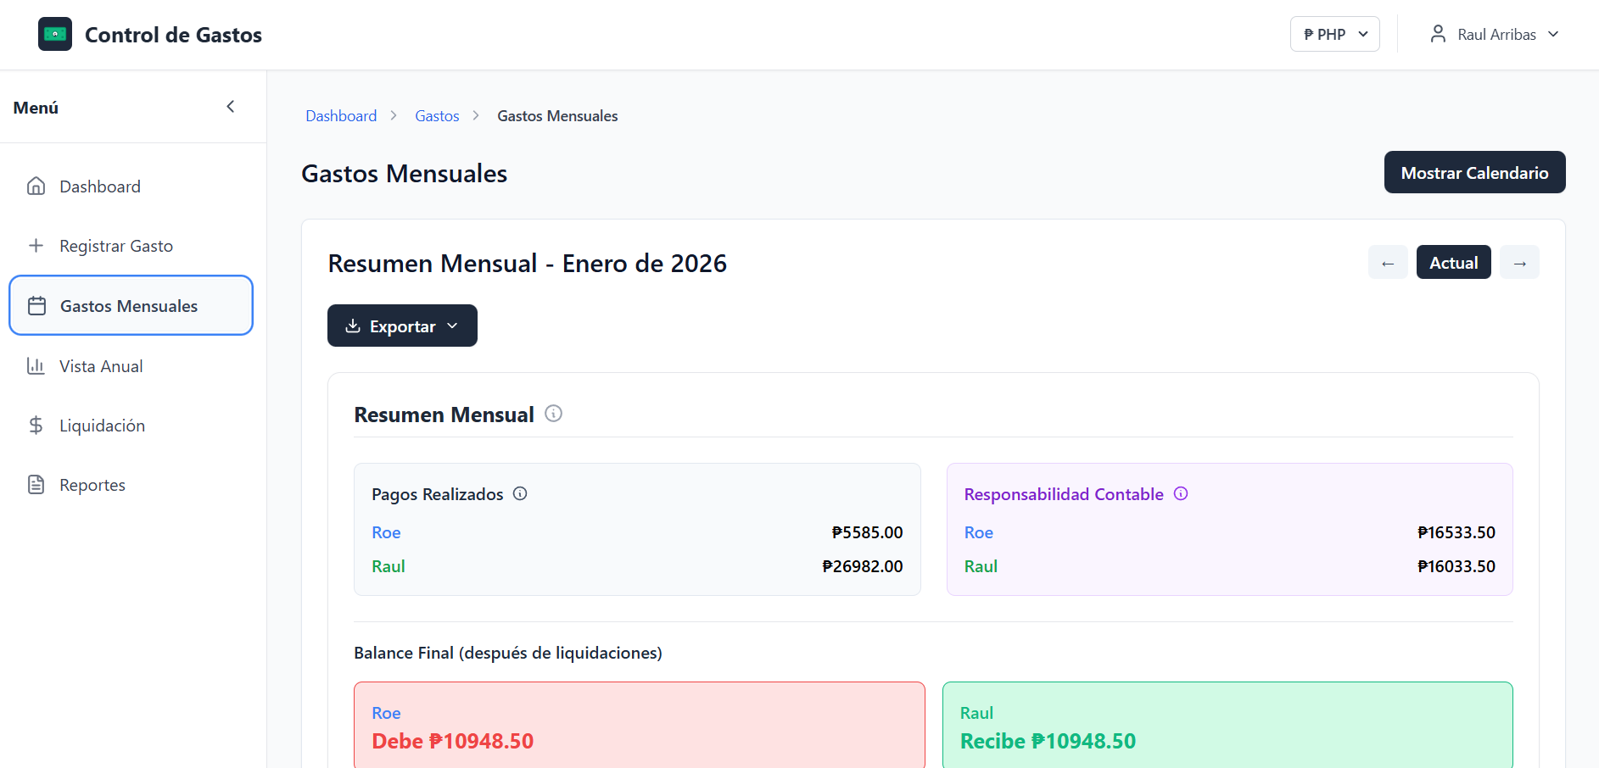Click Roe's ₱5585.00 payment amount
This screenshot has height=768, width=1599.
(x=867, y=532)
